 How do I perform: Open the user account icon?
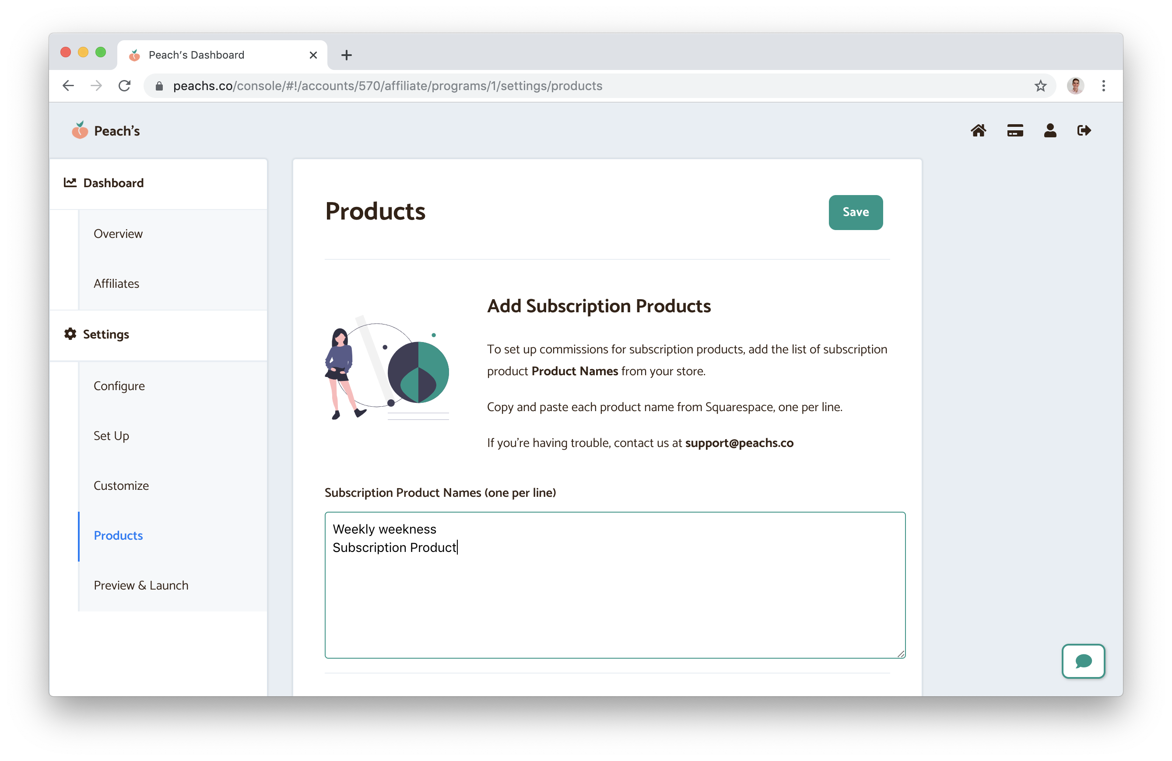pyautogui.click(x=1050, y=130)
